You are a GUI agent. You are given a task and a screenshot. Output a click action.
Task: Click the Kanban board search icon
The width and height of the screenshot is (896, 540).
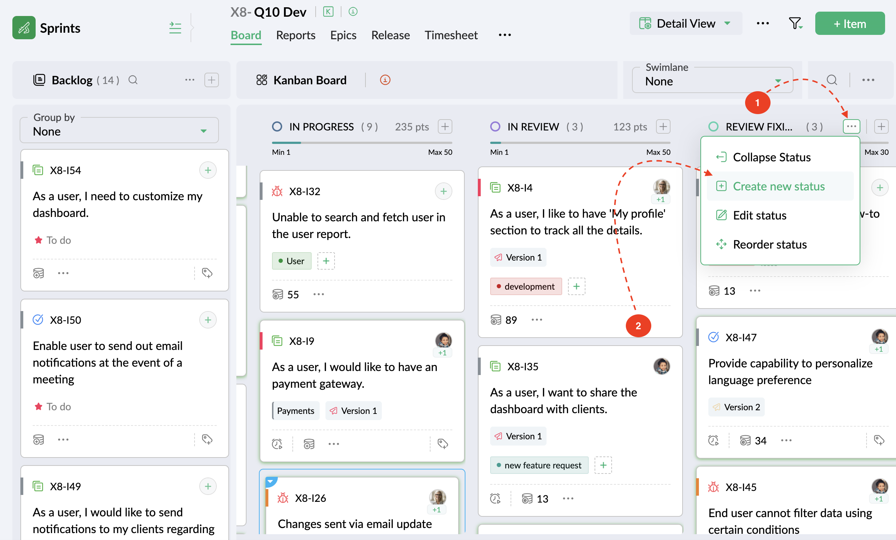832,80
